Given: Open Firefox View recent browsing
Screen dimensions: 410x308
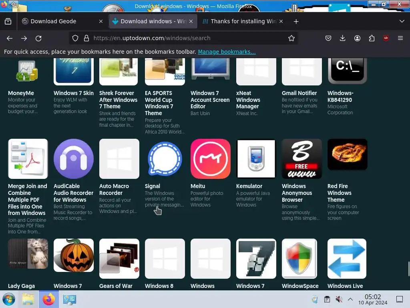Looking at the screenshot, I should pos(8,22).
